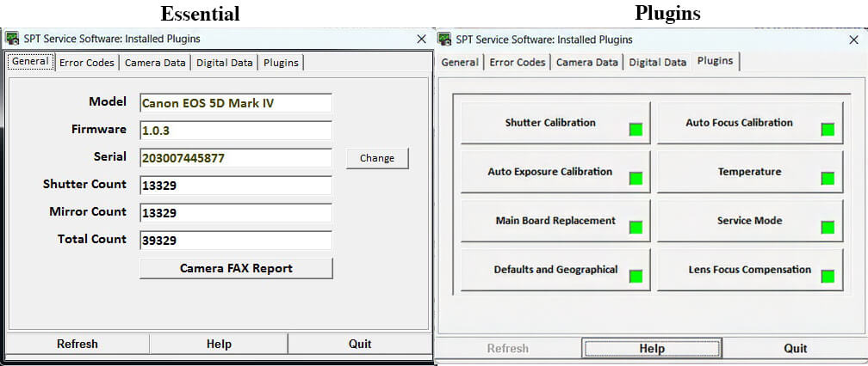Open Error Codes tab in Essential window
The height and width of the screenshot is (366, 868).
(x=87, y=63)
